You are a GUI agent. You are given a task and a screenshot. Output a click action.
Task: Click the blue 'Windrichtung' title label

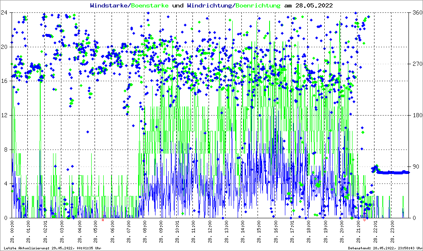[210, 5]
